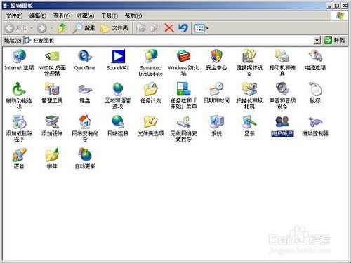The image size is (351, 263).
Task: Open 网络安装向导 house icon
Action: 85,128
